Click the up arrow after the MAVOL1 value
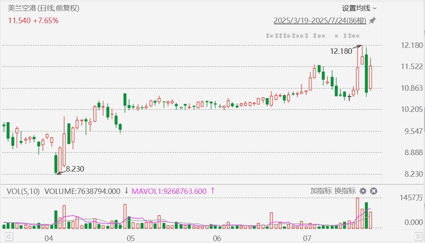Screen dimensions: 425x243 tap(213, 190)
